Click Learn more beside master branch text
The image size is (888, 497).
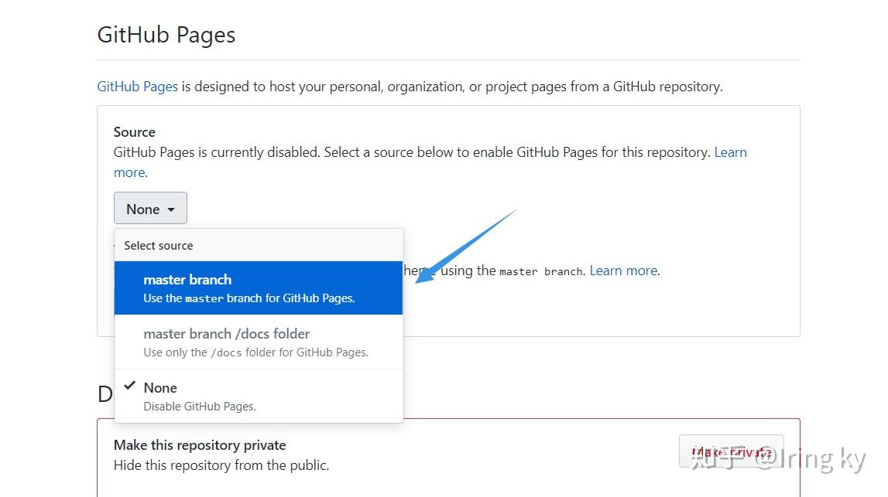click(623, 270)
